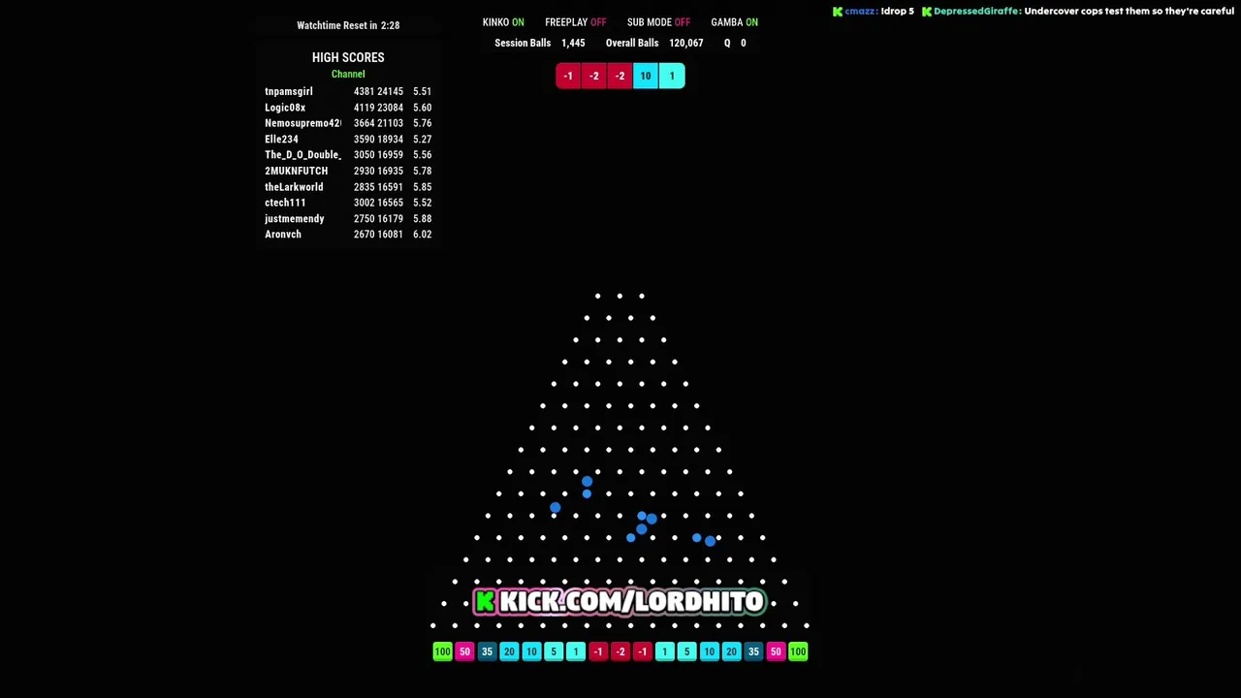The width and height of the screenshot is (1241, 698).
Task: Select Logic08x high score row
Action: pyautogui.click(x=348, y=108)
